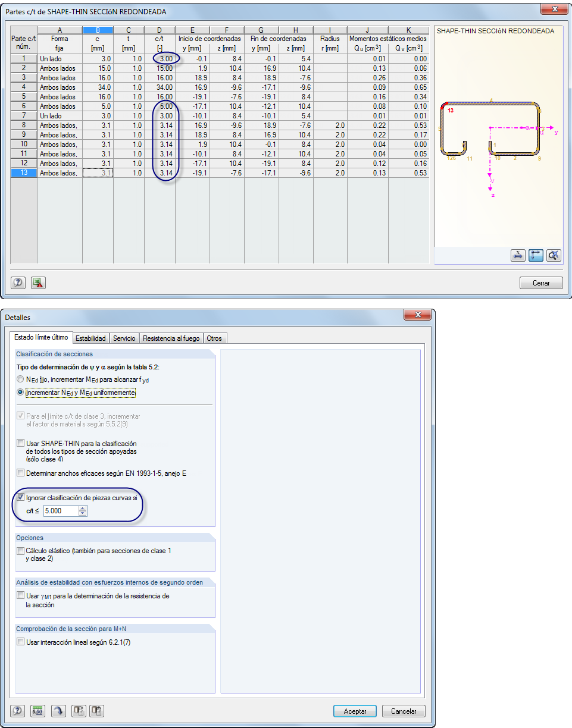Click Cancelar button in Detalles
Image resolution: width=572 pixels, height=728 pixels.
(x=404, y=711)
